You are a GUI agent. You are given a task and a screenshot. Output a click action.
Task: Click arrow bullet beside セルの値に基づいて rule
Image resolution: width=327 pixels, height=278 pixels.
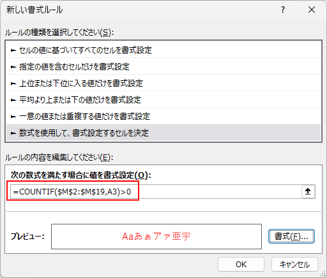point(13,50)
